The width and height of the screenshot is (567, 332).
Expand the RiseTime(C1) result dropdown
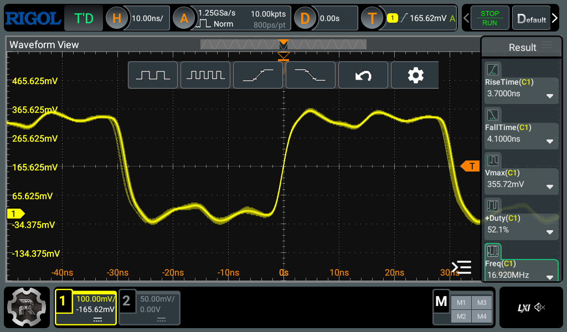[x=550, y=96]
